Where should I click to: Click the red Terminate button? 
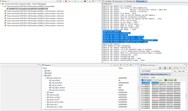(66, 1)
